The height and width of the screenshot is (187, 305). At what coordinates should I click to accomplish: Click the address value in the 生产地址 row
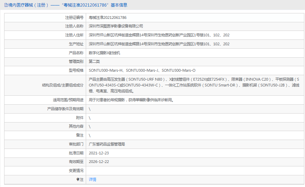pos(159,44)
